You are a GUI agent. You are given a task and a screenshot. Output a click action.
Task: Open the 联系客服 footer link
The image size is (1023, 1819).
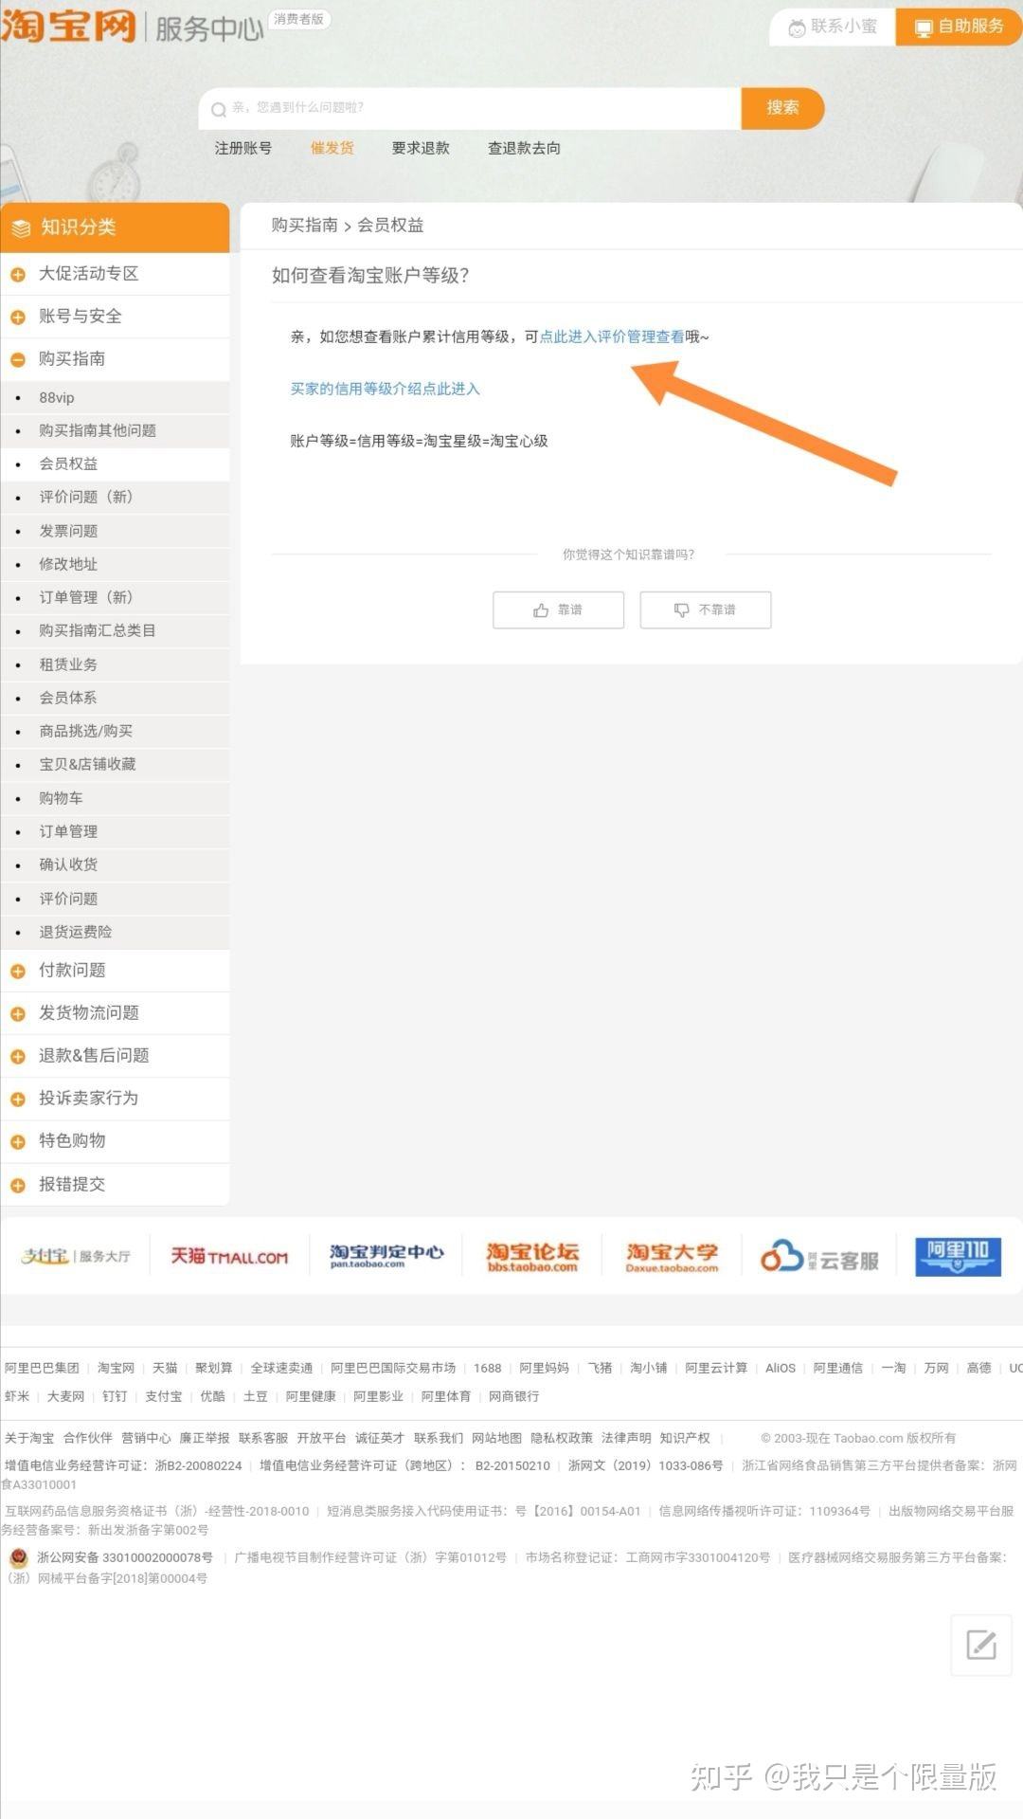263,1438
